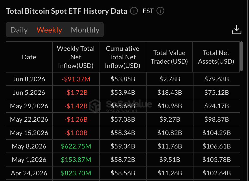
Task: Click the $102.64B net assets cell
Action: [x=216, y=173]
